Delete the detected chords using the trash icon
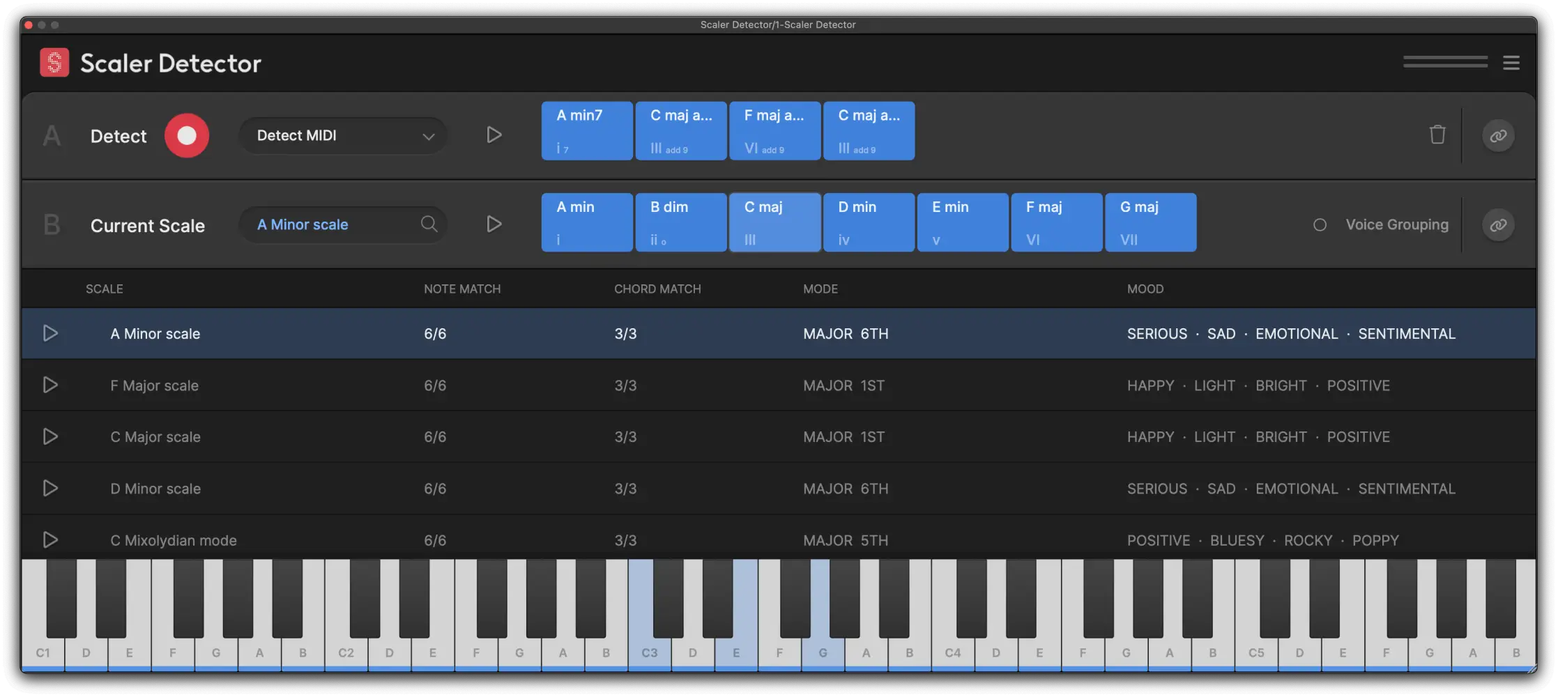 coord(1437,135)
